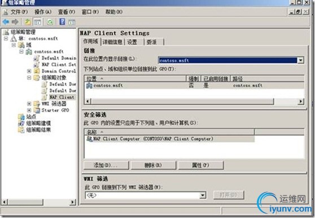Image resolution: width=315 pixels, height=218 pixels.
Task: Switch to the 作用域 tab
Action: point(90,42)
